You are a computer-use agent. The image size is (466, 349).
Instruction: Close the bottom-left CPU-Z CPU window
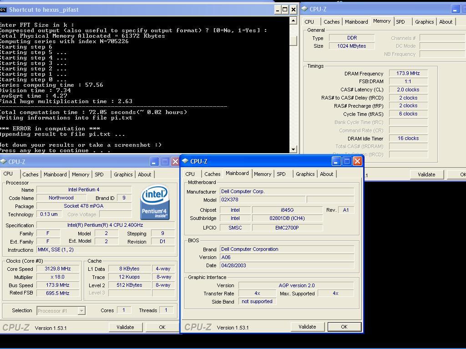pos(175,162)
